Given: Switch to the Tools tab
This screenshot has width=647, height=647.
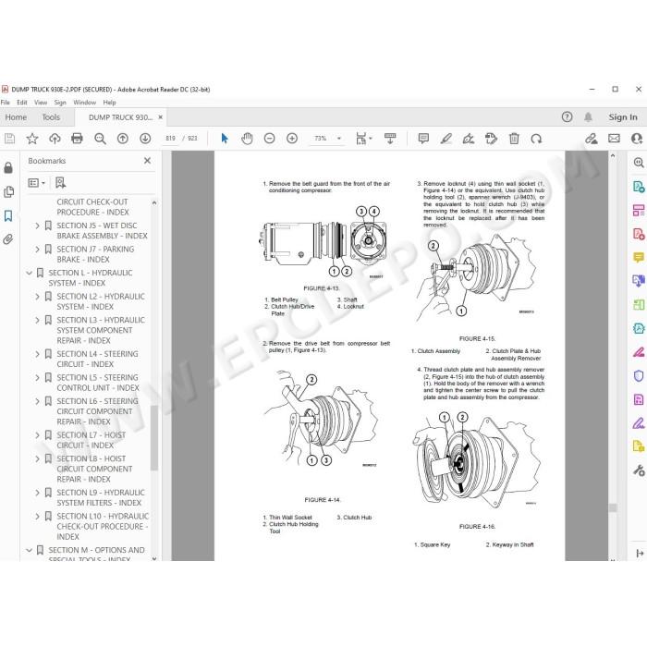Looking at the screenshot, I should [x=51, y=117].
